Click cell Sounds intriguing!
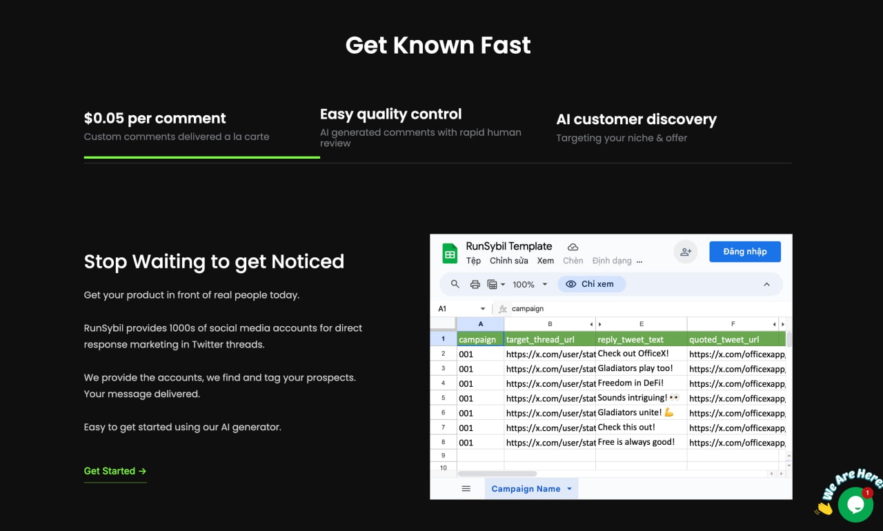 pyautogui.click(x=642, y=398)
